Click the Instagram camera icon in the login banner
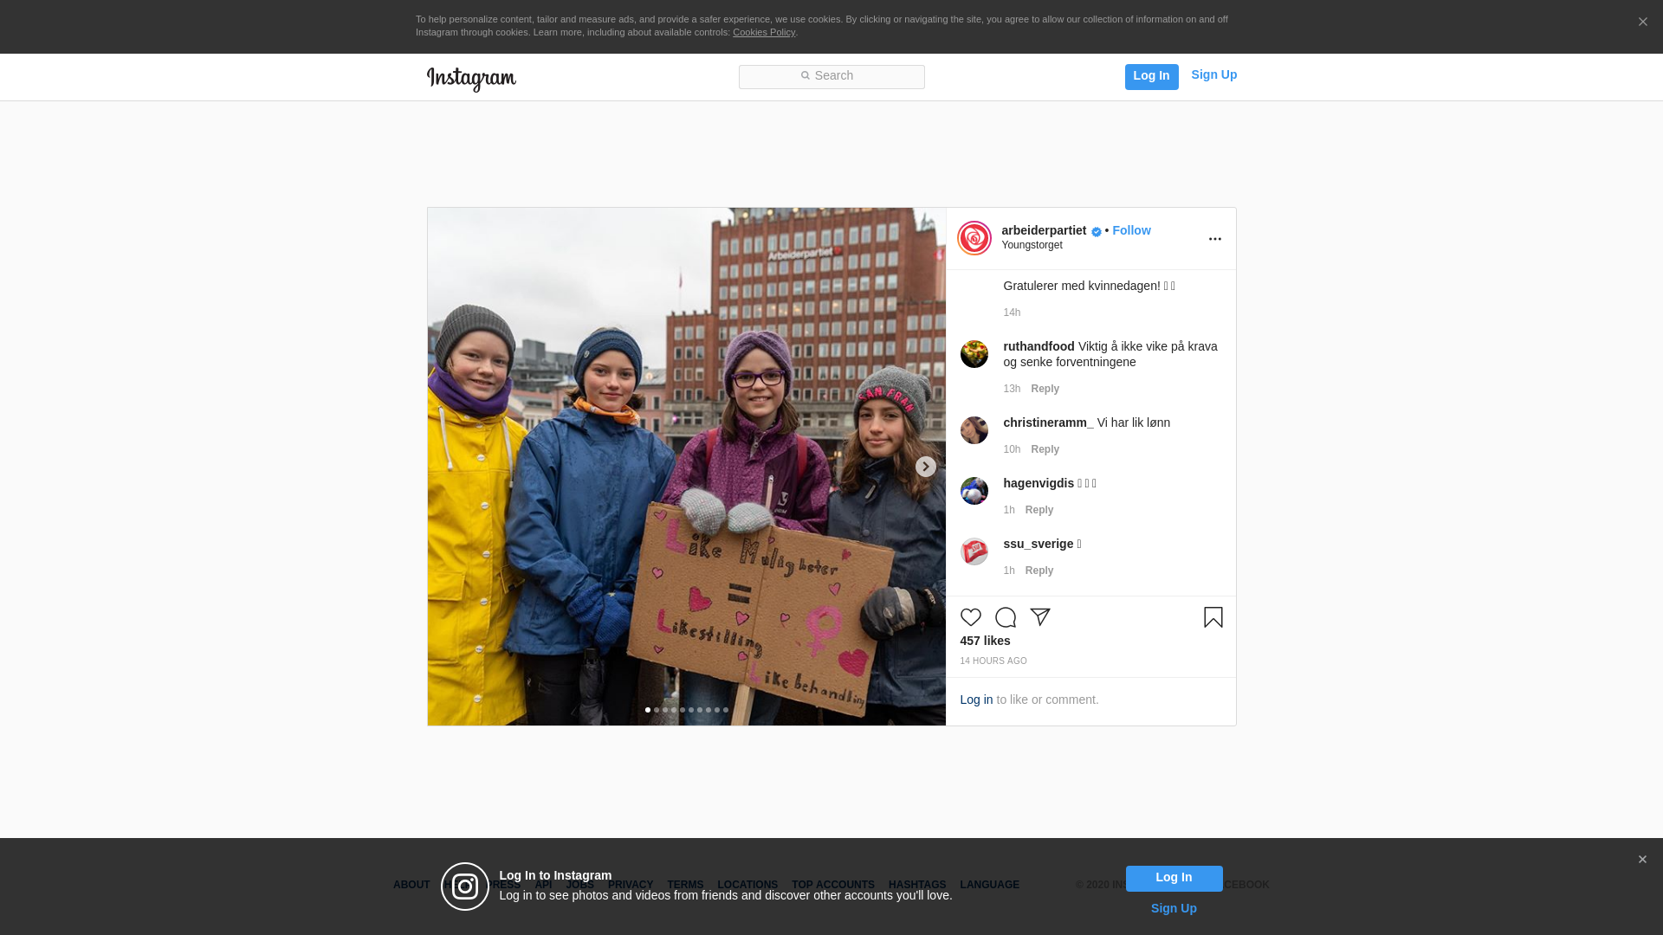The width and height of the screenshot is (1663, 935). click(x=465, y=887)
